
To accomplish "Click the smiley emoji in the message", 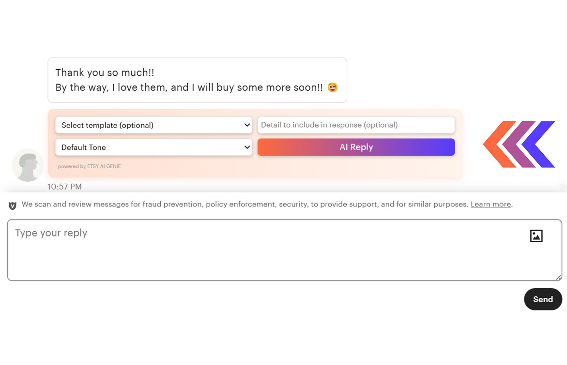I will click(332, 88).
